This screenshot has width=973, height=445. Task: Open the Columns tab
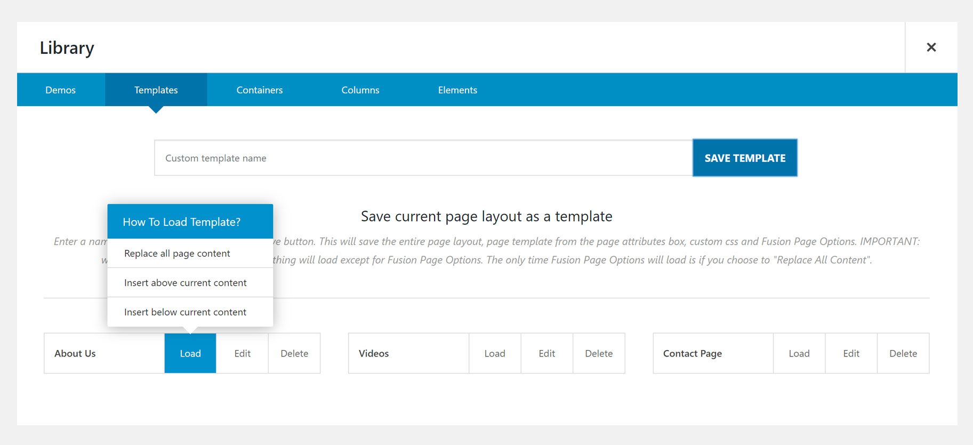[x=360, y=90]
